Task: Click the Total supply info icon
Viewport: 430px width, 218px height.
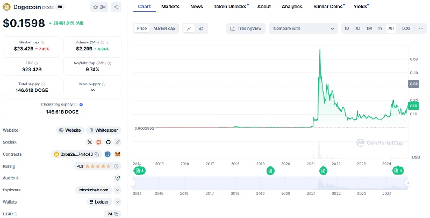Action: coord(43,84)
